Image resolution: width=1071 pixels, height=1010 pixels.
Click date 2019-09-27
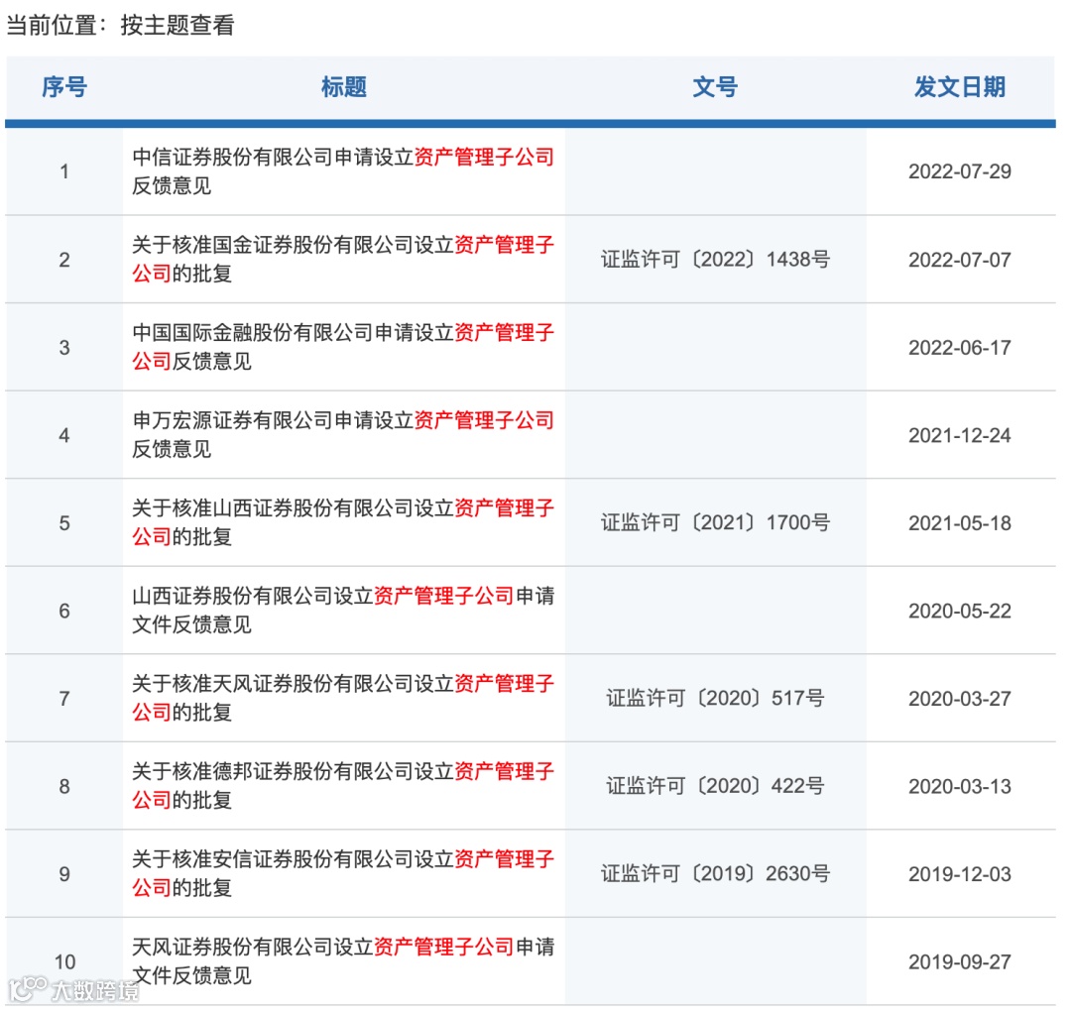(960, 961)
